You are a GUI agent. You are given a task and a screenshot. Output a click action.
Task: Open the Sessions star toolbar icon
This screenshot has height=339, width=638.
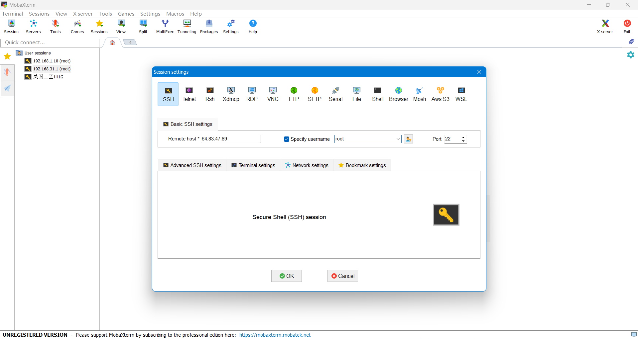coord(99,27)
